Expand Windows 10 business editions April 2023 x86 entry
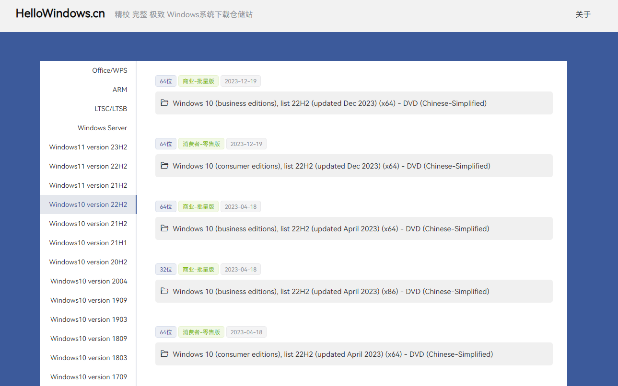 (x=354, y=291)
